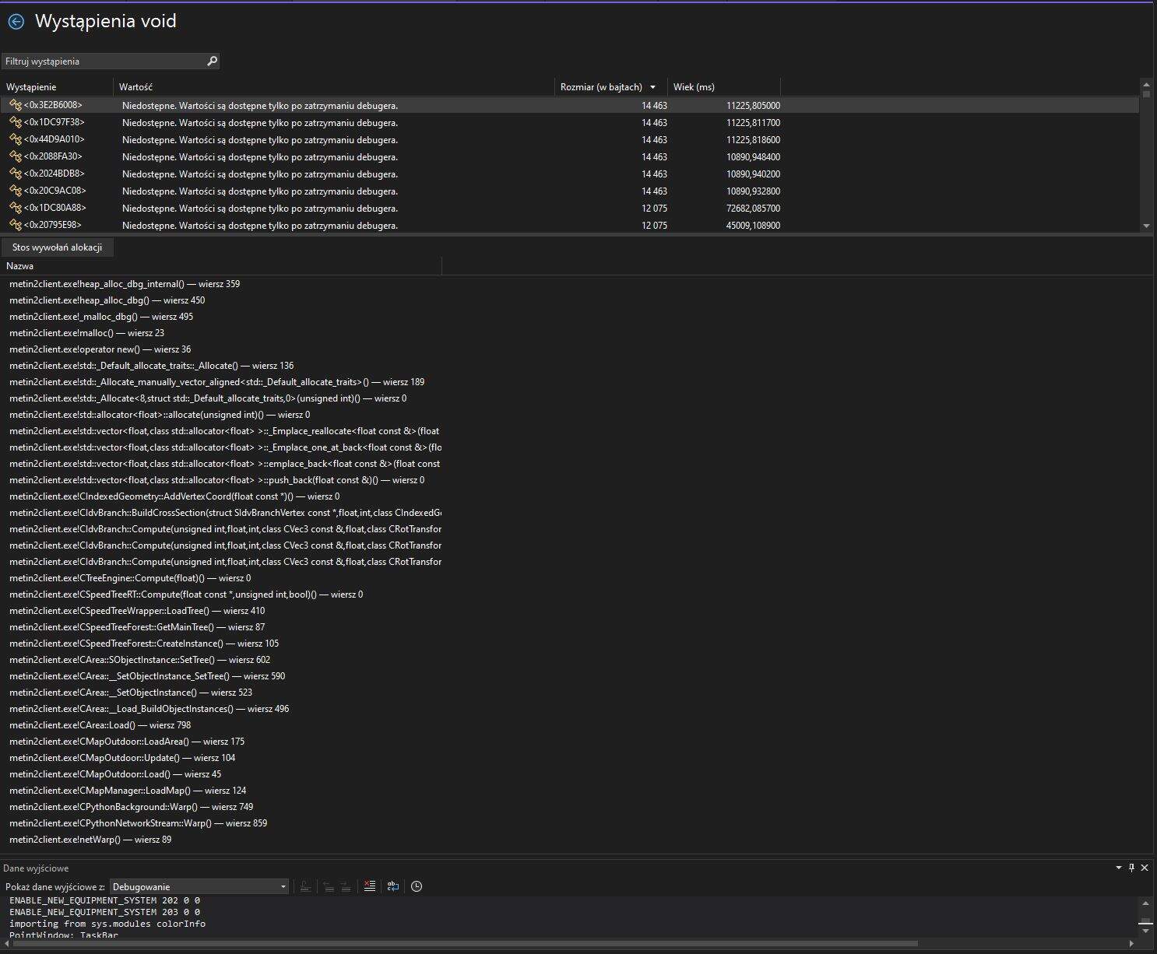This screenshot has width=1157, height=954.
Task: Select CSpeedTreeForest::GetMainTree() frame
Action: click(137, 627)
